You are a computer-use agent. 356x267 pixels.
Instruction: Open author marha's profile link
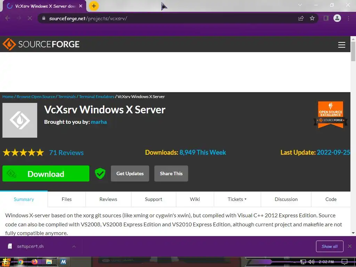coord(99,122)
